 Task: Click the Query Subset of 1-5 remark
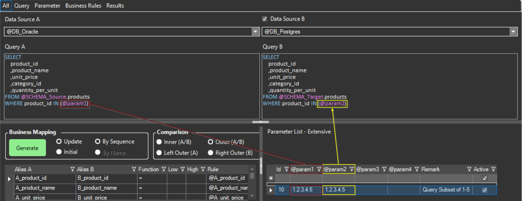point(446,190)
